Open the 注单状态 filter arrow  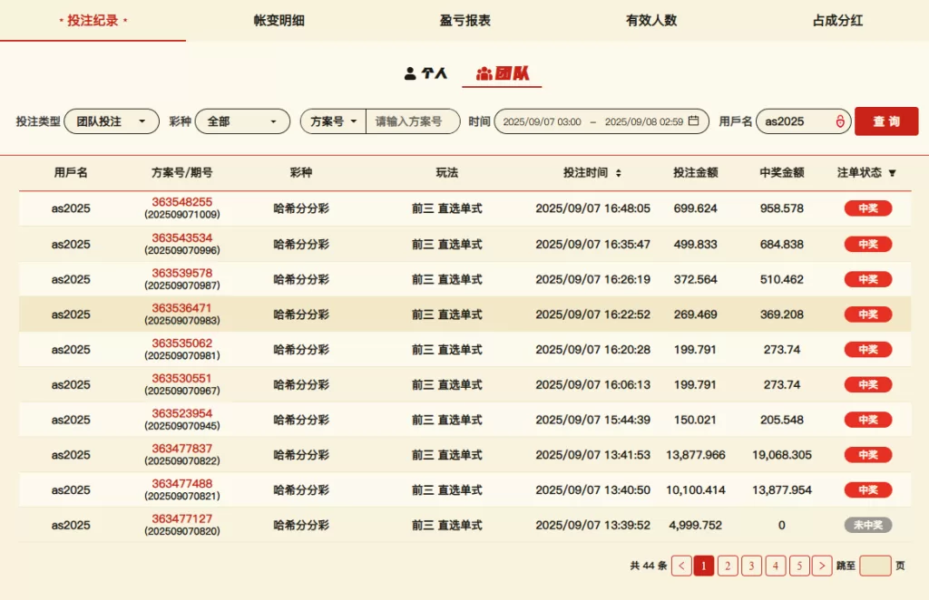click(x=893, y=173)
